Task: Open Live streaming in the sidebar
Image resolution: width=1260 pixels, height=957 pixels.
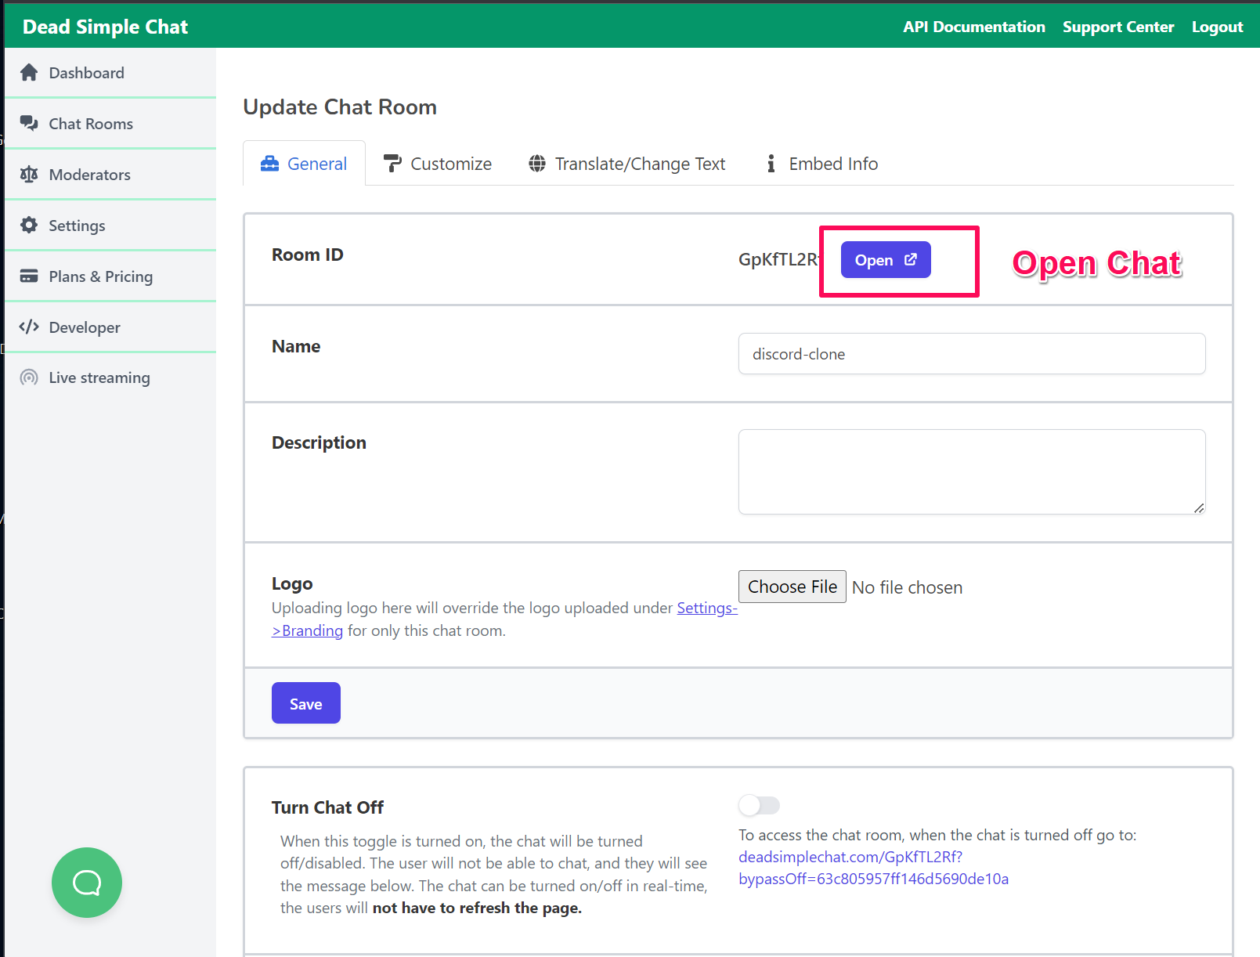Action: pyautogui.click(x=110, y=377)
